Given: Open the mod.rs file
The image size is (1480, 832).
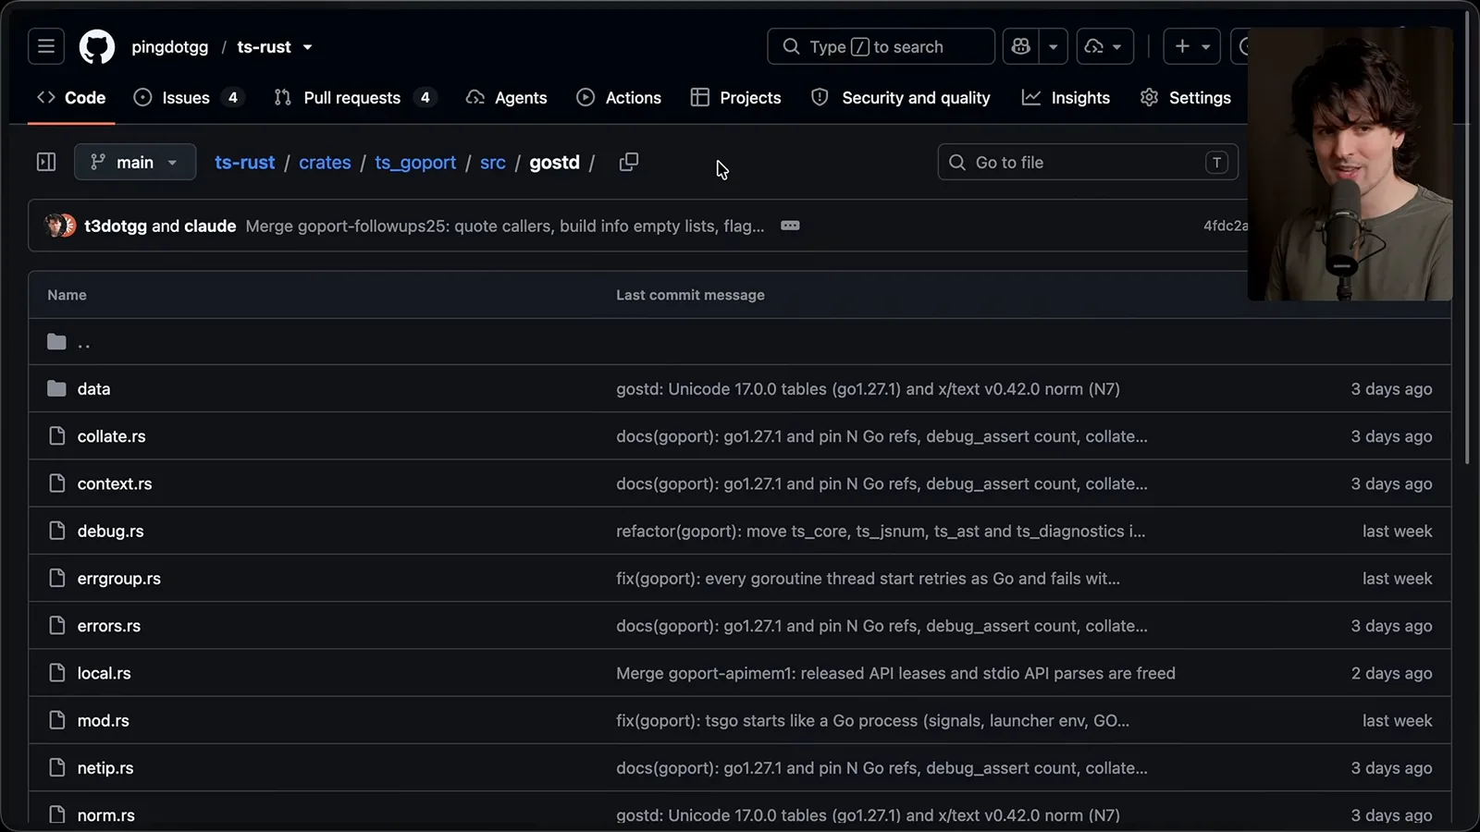Looking at the screenshot, I should [103, 720].
